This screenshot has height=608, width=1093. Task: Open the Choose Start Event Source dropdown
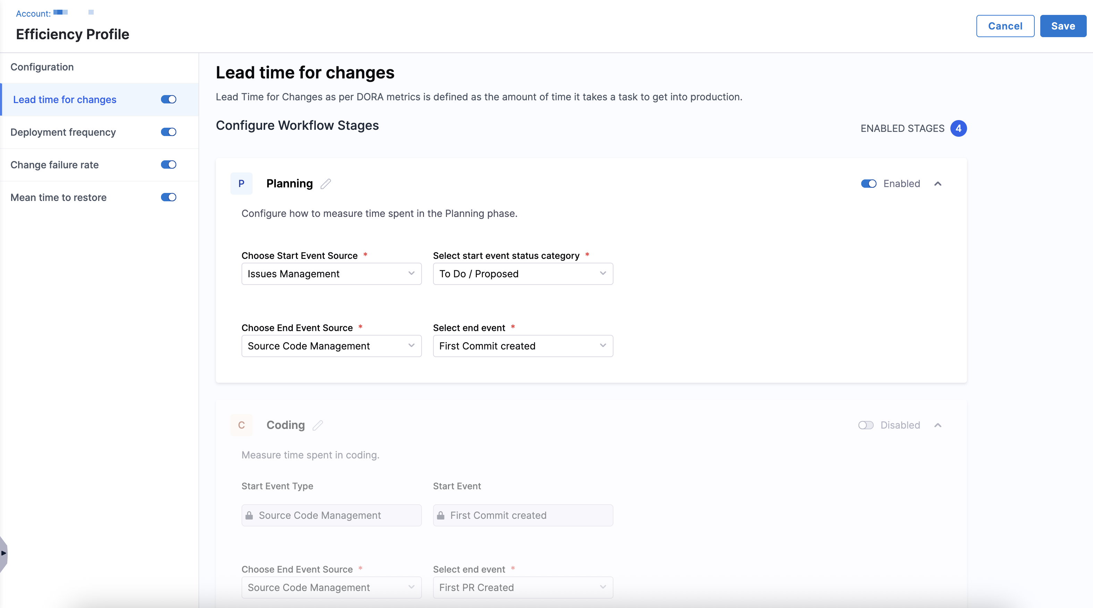pos(331,274)
